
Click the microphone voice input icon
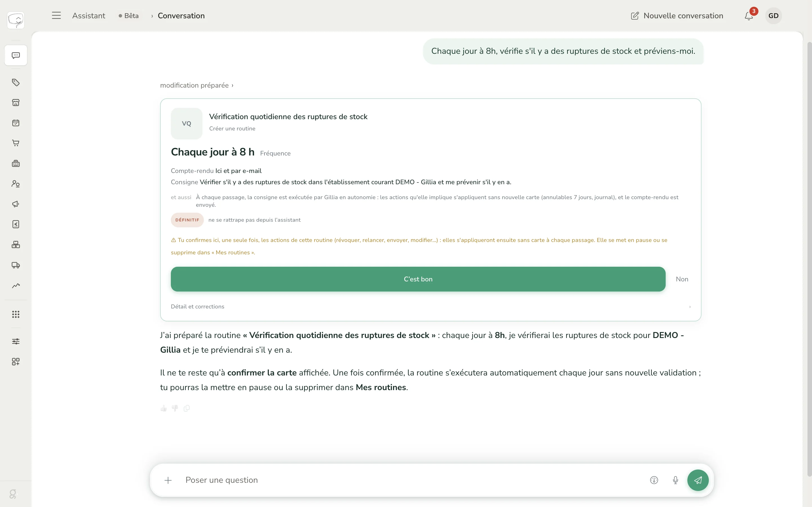[x=676, y=480]
